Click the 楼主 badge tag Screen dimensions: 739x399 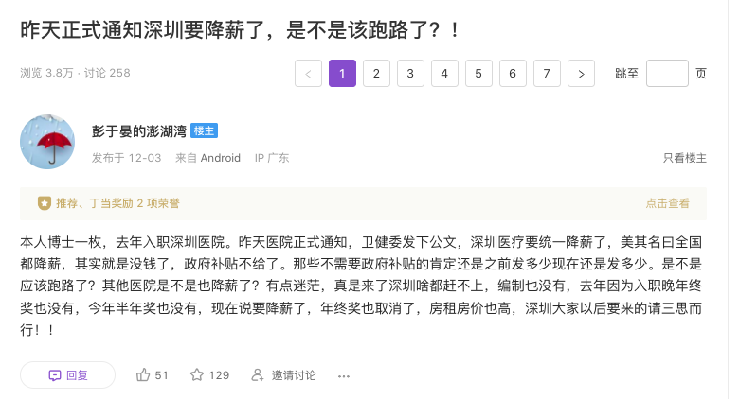point(205,130)
